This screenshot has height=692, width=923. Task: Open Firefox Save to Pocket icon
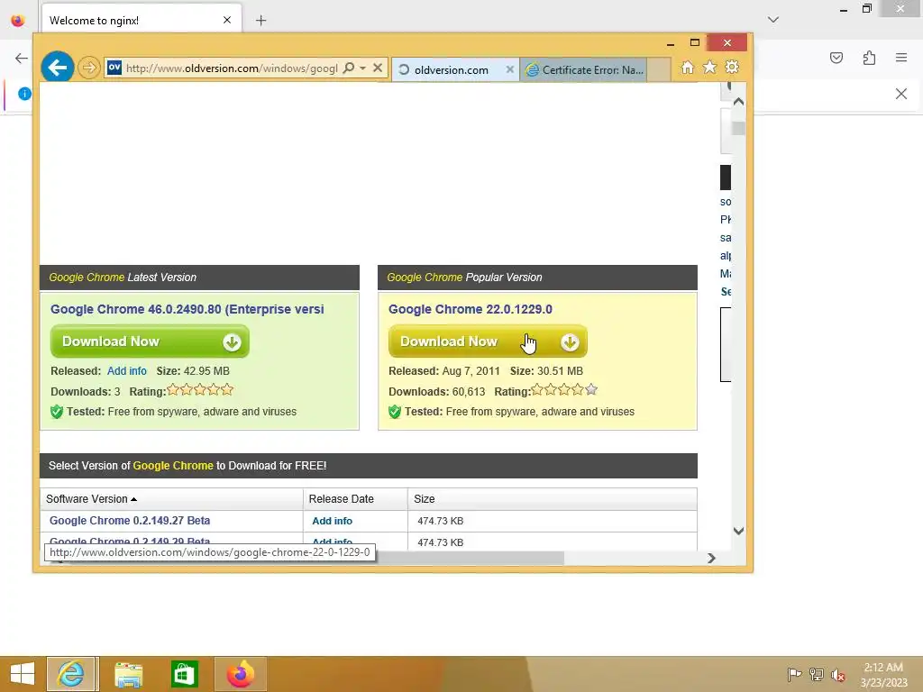coord(836,58)
